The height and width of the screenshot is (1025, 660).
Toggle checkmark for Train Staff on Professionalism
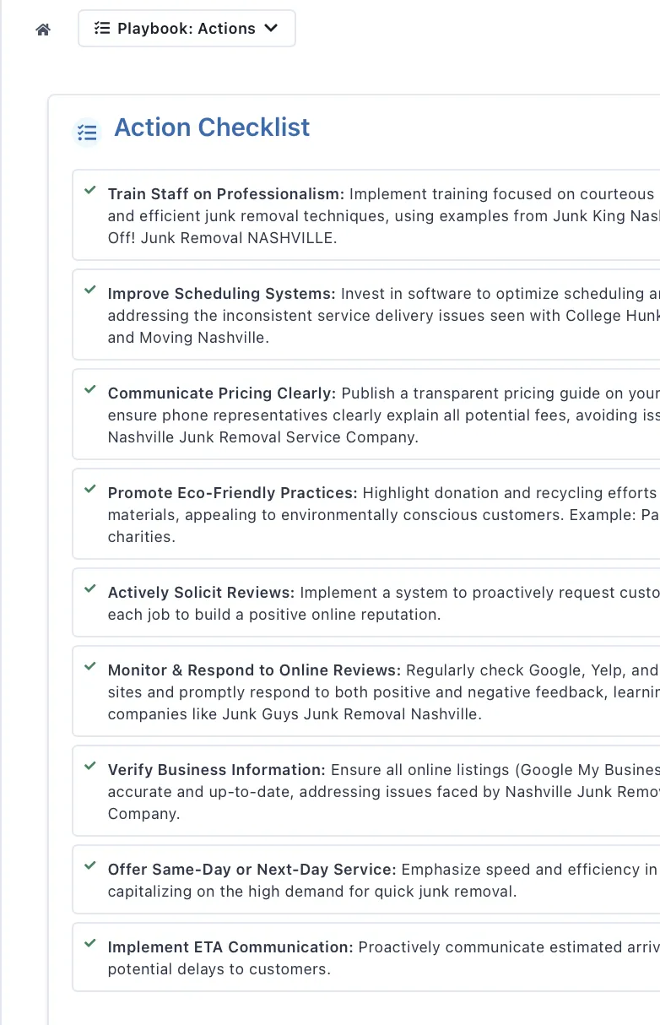pyautogui.click(x=90, y=192)
